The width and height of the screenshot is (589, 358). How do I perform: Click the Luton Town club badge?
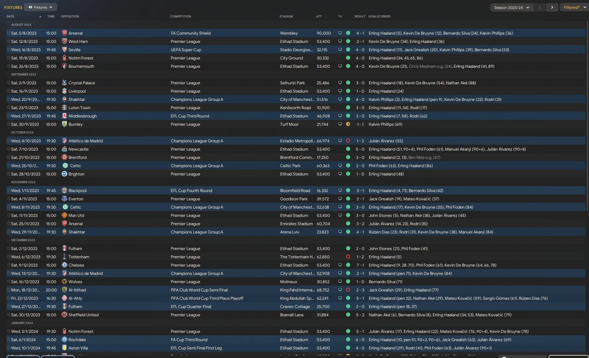click(x=64, y=108)
